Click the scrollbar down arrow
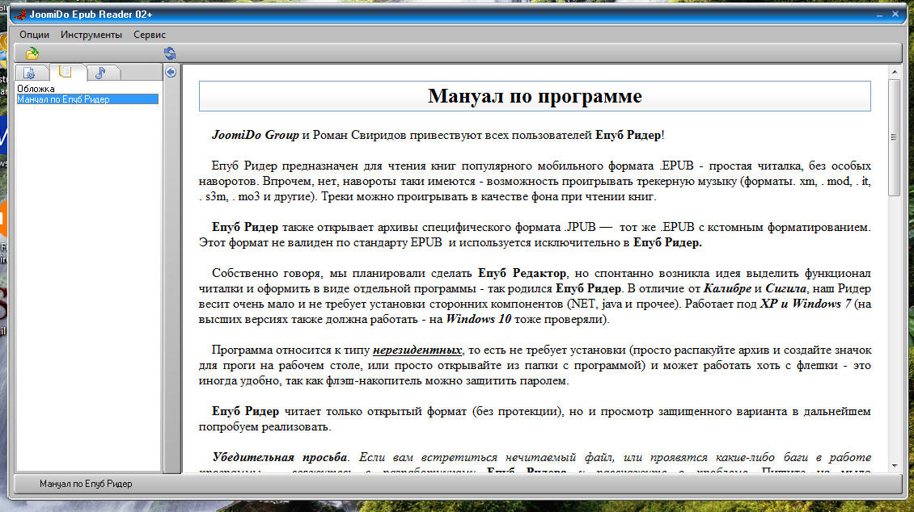914x512 pixels. pyautogui.click(x=894, y=466)
